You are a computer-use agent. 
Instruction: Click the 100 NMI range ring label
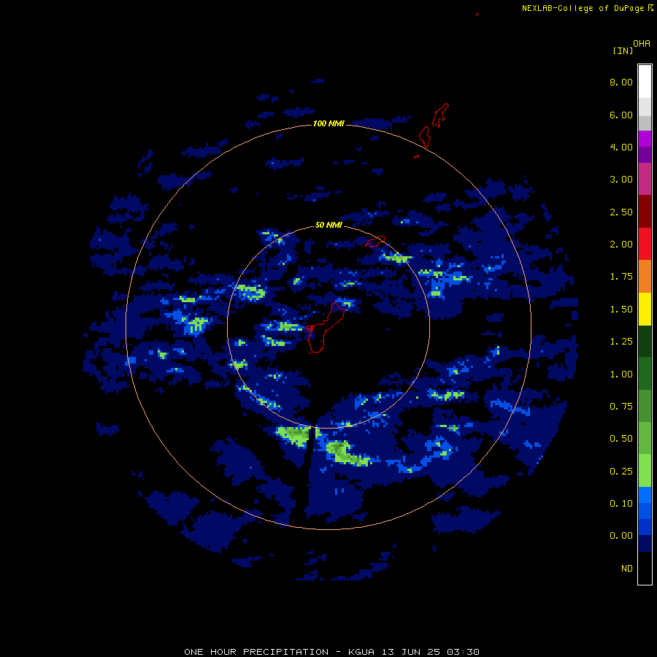point(328,123)
